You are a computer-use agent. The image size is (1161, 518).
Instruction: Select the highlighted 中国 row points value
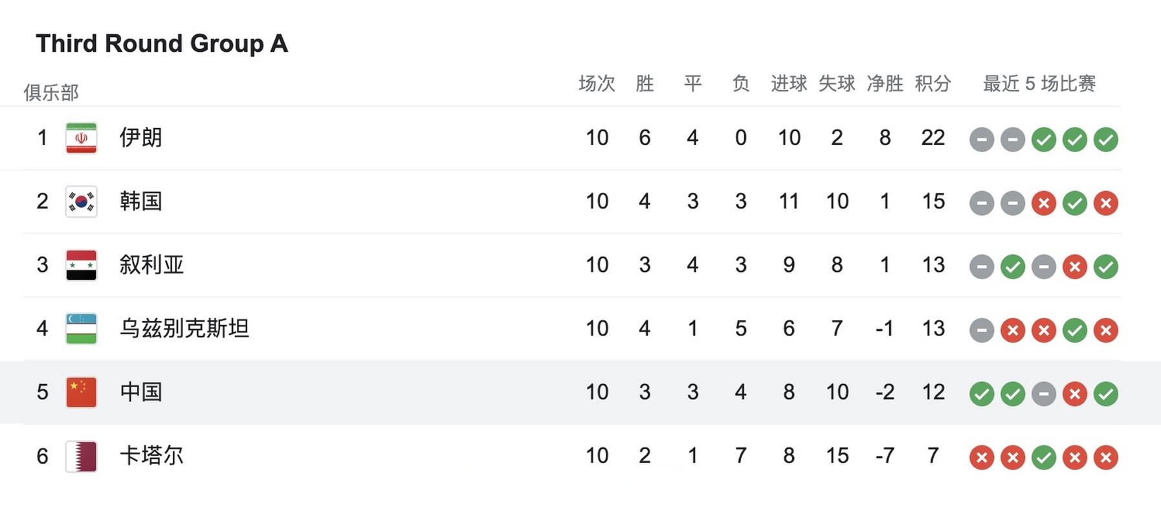(933, 392)
